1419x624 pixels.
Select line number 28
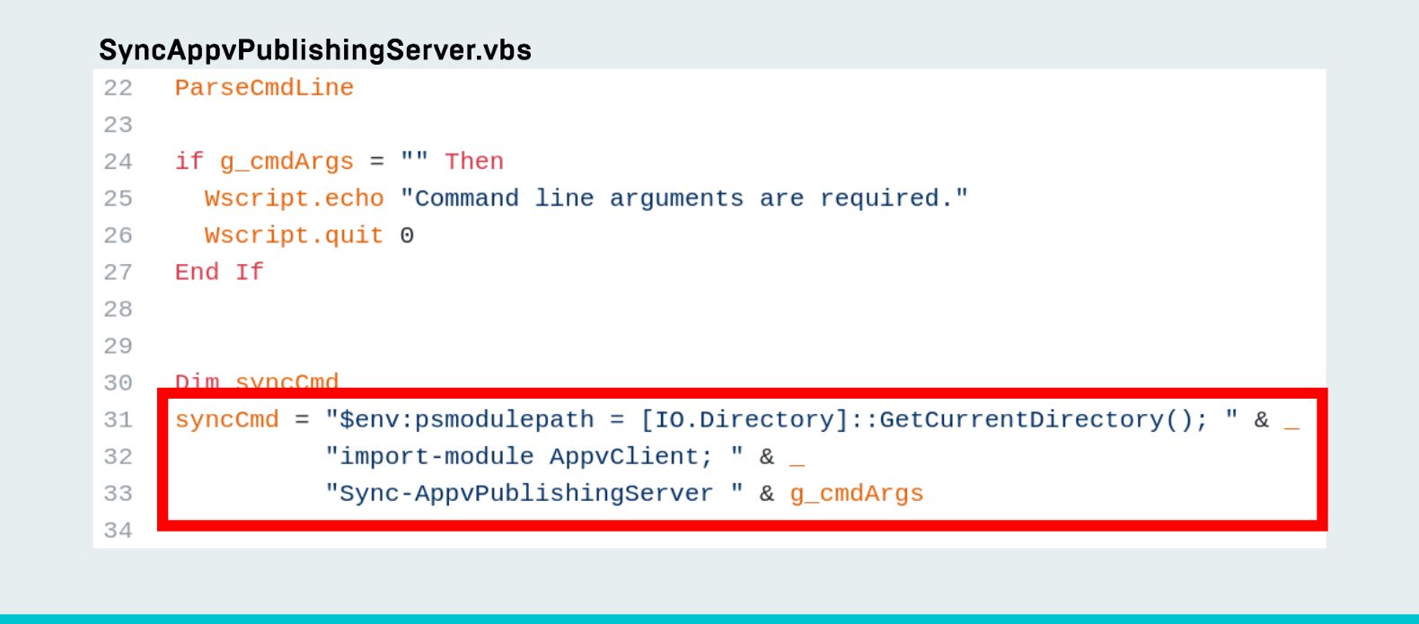(118, 309)
